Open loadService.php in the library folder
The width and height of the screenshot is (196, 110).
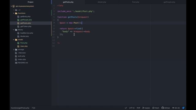tap(27, 33)
